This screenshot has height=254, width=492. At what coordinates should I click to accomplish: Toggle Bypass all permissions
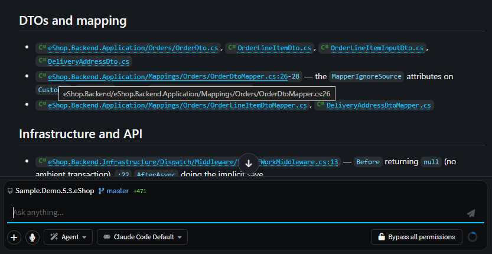click(416, 237)
